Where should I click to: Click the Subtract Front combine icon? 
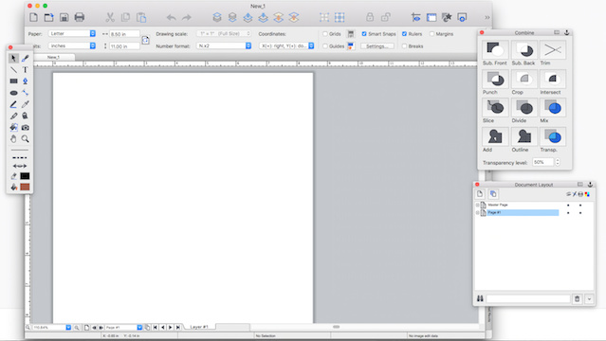(x=495, y=50)
